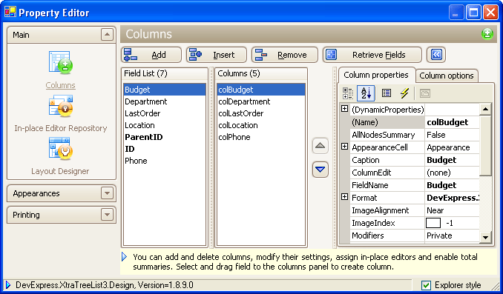This screenshot has height=294, width=503.
Task: Move selected column down with arrow
Action: pos(320,170)
